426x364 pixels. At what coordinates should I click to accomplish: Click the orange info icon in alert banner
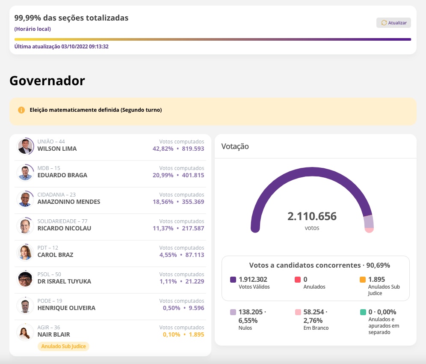(21, 110)
